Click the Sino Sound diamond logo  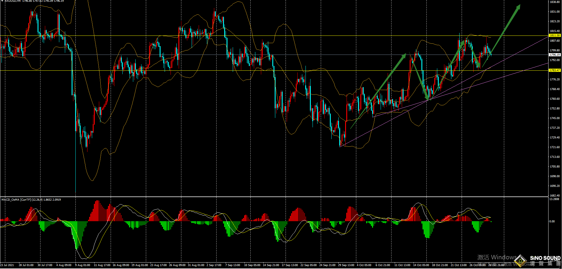520,260
